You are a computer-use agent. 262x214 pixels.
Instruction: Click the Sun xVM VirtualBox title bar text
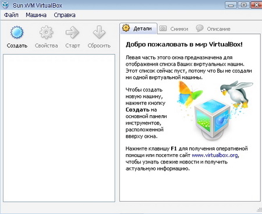tap(37, 5)
